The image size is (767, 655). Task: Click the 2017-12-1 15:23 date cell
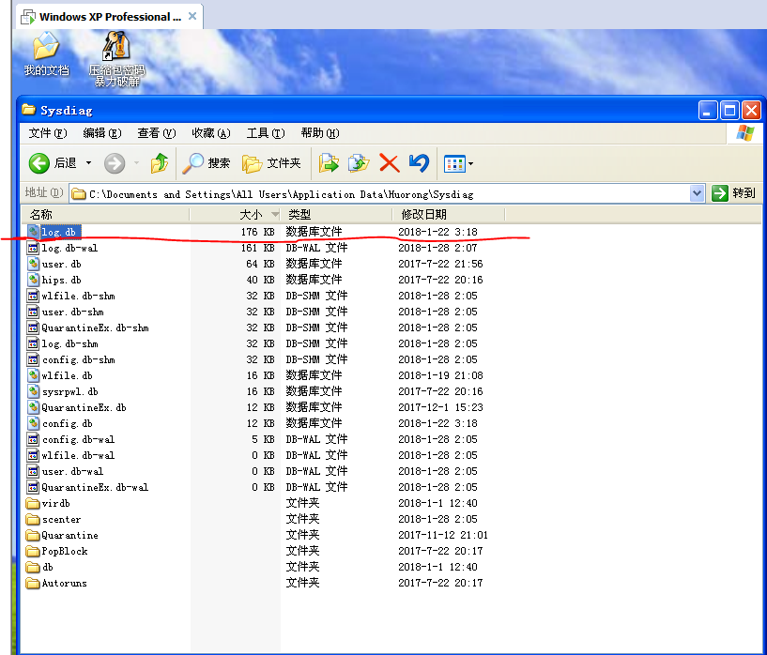click(x=440, y=407)
